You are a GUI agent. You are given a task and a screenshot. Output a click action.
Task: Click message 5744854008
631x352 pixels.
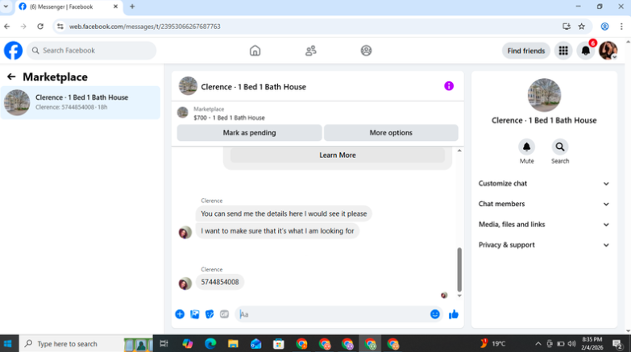click(220, 282)
